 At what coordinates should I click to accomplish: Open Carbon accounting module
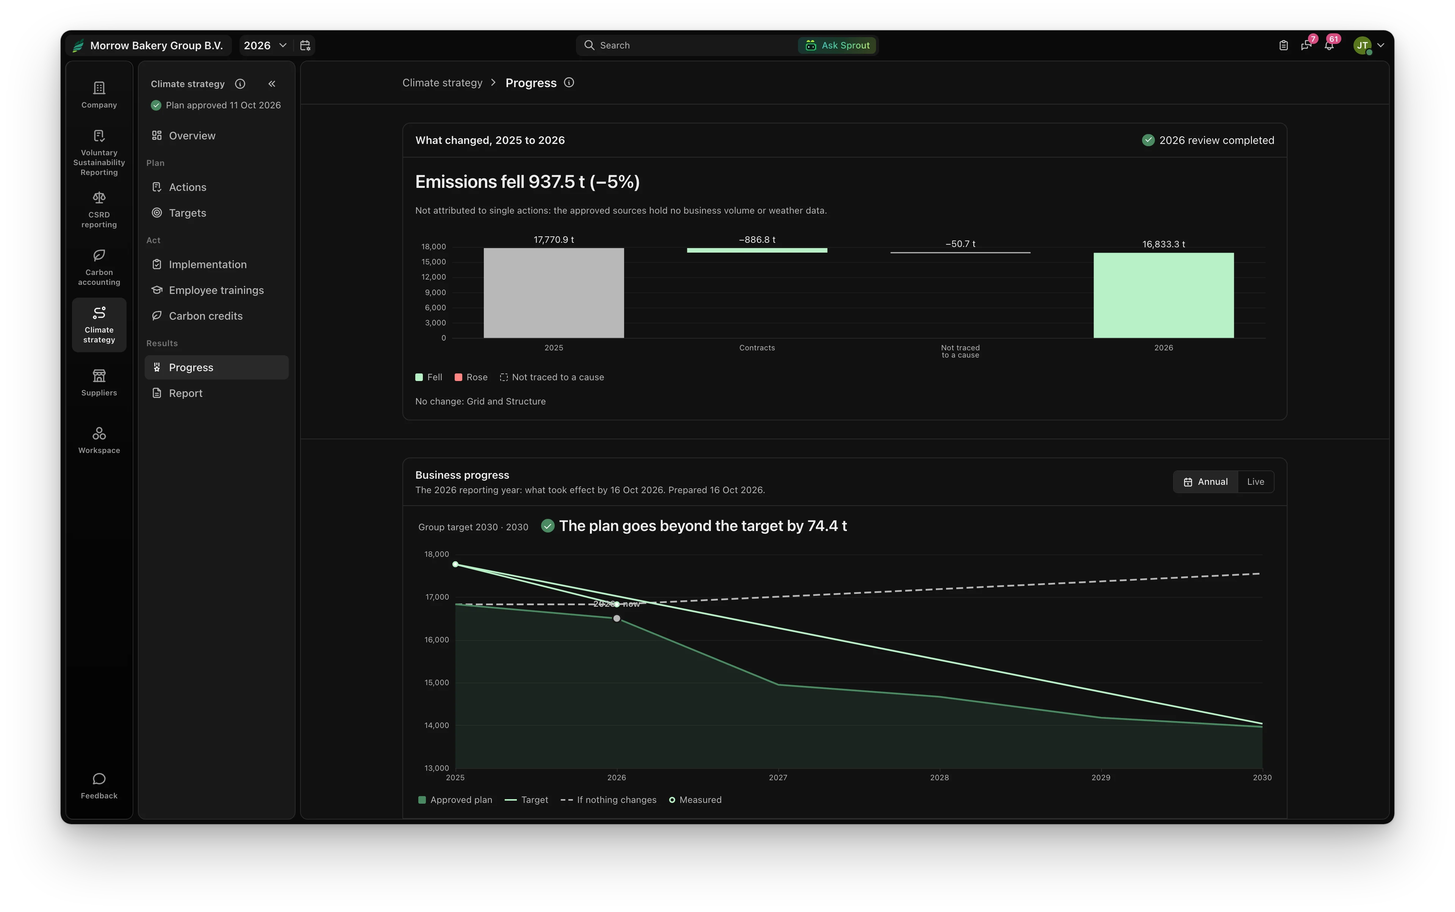[x=99, y=268]
